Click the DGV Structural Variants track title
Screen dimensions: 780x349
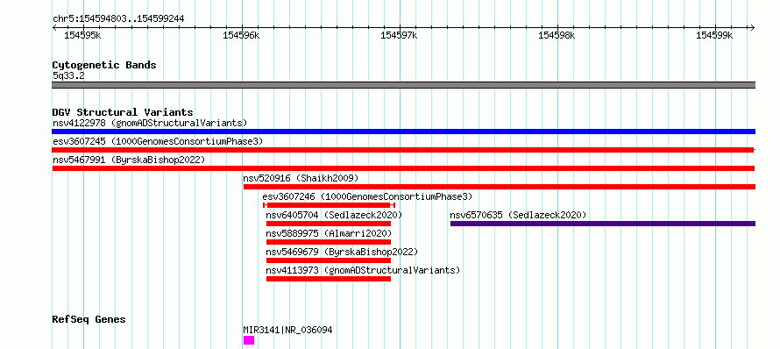(x=123, y=112)
